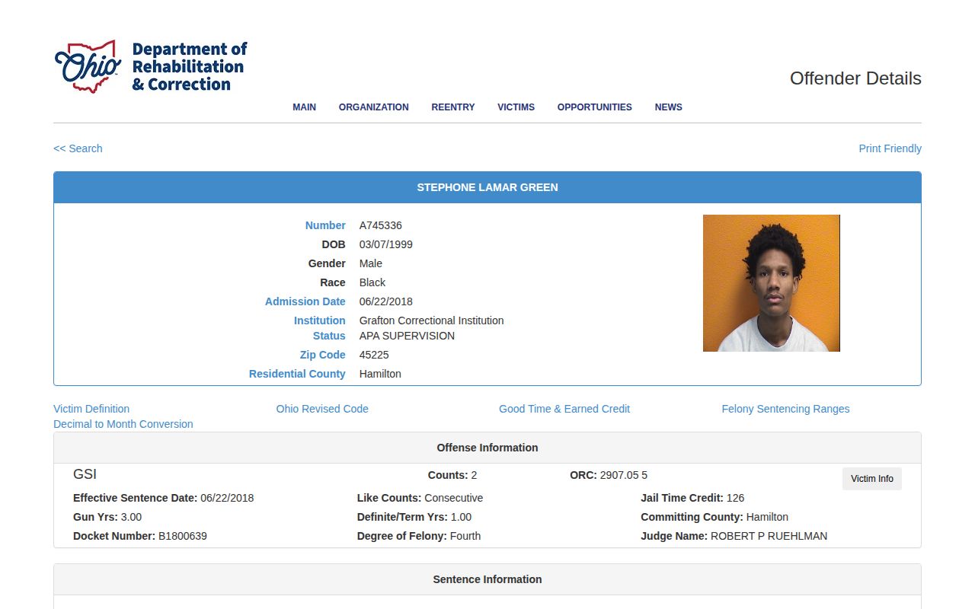Select Gun Yrs 3.00 entry
Viewport: 975px width, 609px height.
[107, 517]
